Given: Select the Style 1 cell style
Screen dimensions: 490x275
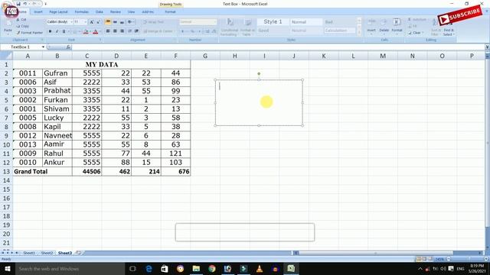Looking at the screenshot, I should (x=273, y=22).
